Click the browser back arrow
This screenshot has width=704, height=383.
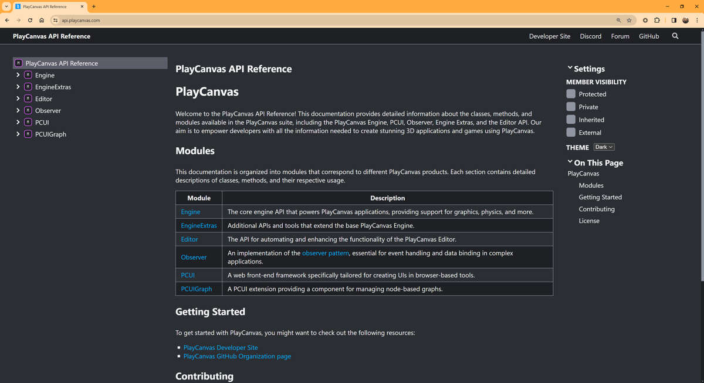(7, 20)
